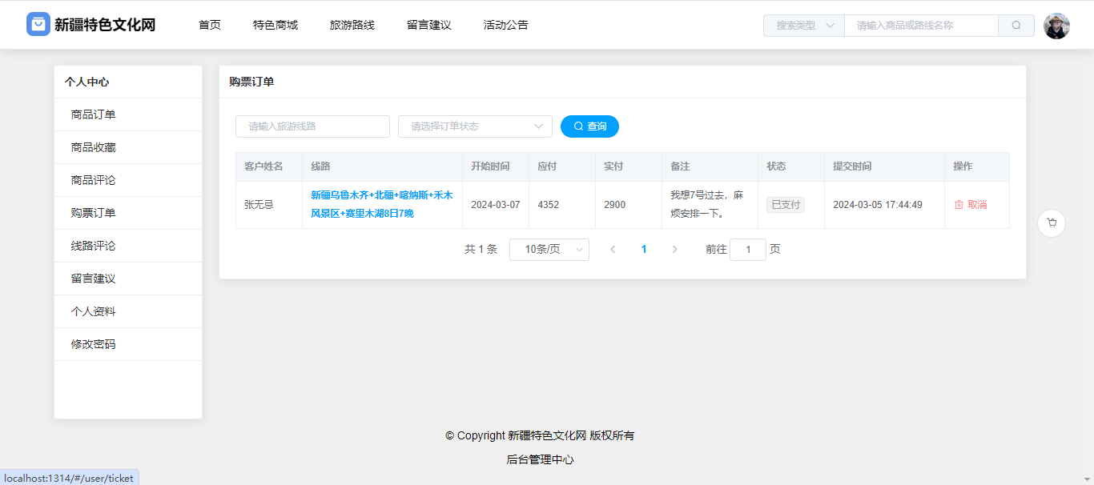Viewport: 1094px width, 485px height.
Task: Open the 新疆乌鲁木齐 route link
Action: [x=381, y=204]
